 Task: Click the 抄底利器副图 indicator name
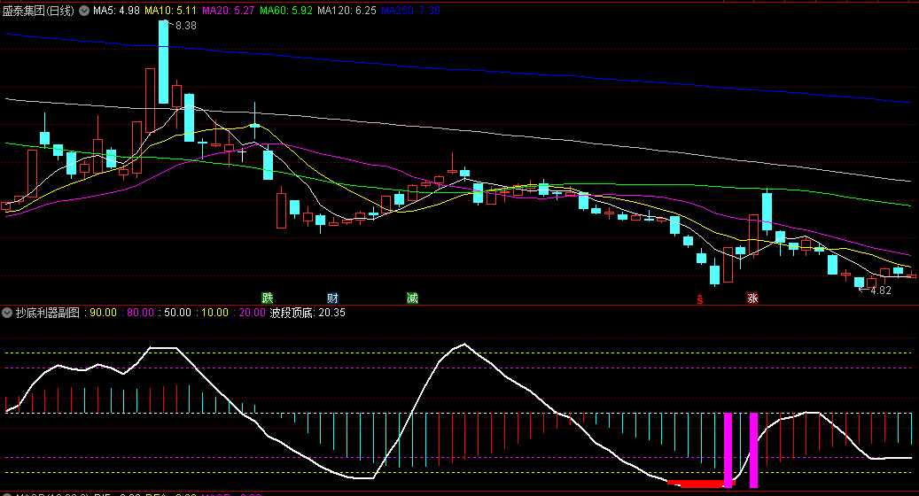point(47,313)
